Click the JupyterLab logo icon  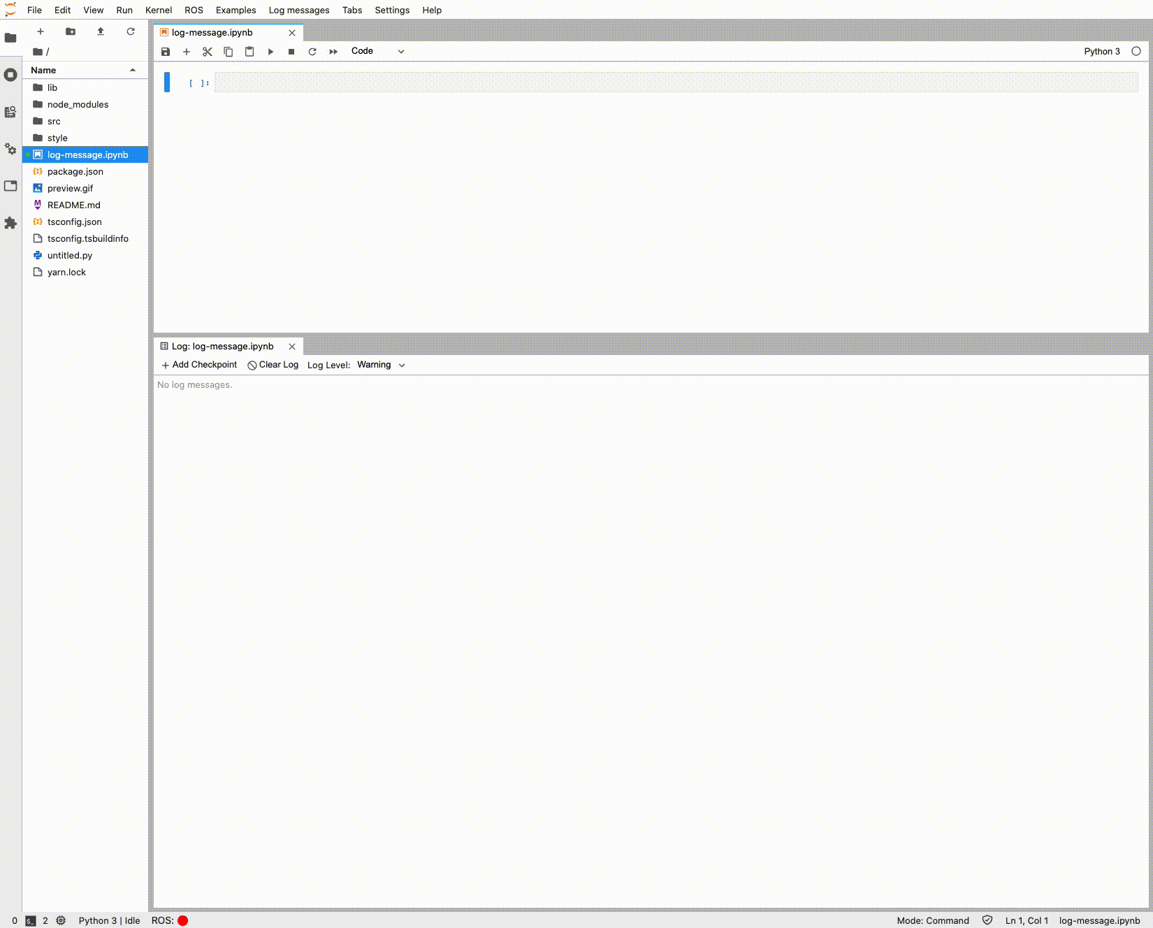point(10,10)
